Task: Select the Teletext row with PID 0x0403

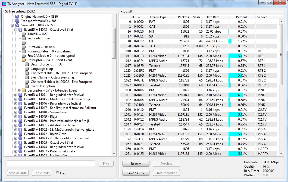Action: [x=198, y=85]
